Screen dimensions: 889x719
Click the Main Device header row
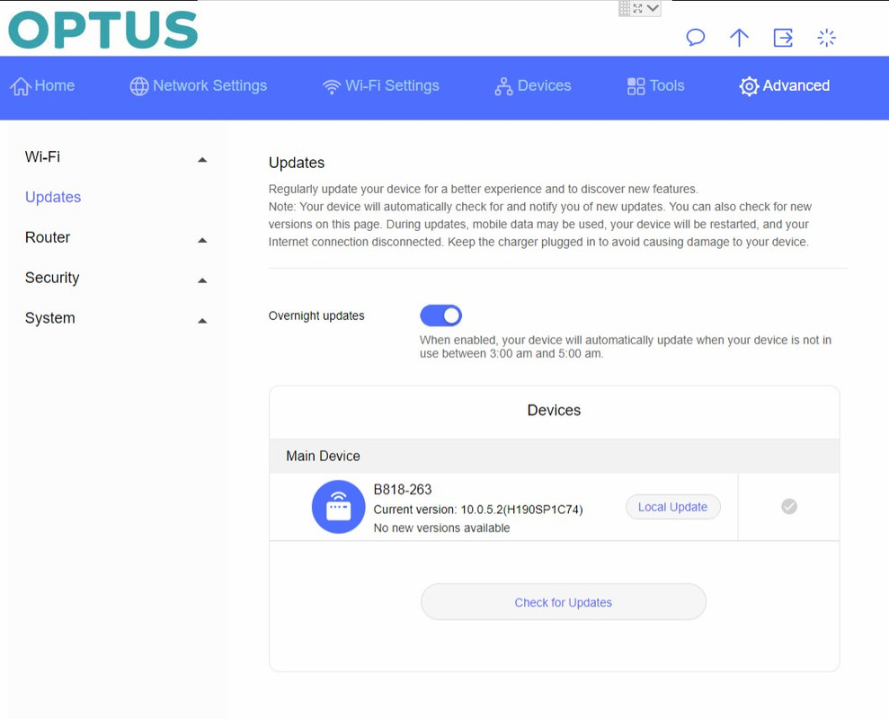pyautogui.click(x=555, y=456)
